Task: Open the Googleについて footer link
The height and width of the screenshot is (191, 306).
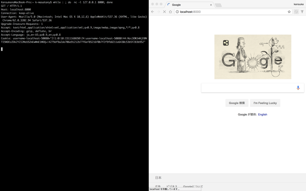Action: click(193, 187)
